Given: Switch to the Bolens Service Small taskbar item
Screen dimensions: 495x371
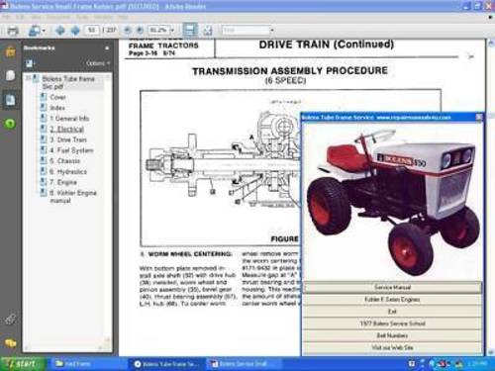Looking at the screenshot, I should pos(244,364).
